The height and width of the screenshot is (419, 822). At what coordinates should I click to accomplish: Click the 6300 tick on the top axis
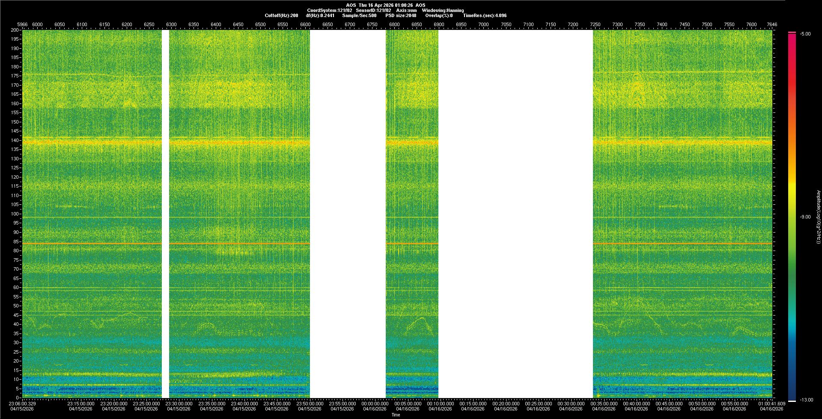point(171,24)
